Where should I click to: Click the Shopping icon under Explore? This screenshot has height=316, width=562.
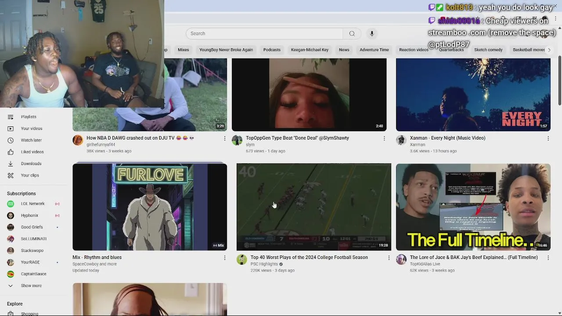[11, 313]
